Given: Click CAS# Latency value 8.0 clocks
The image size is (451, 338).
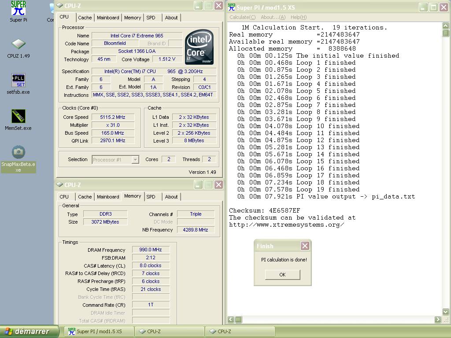Looking at the screenshot, I should (151, 265).
